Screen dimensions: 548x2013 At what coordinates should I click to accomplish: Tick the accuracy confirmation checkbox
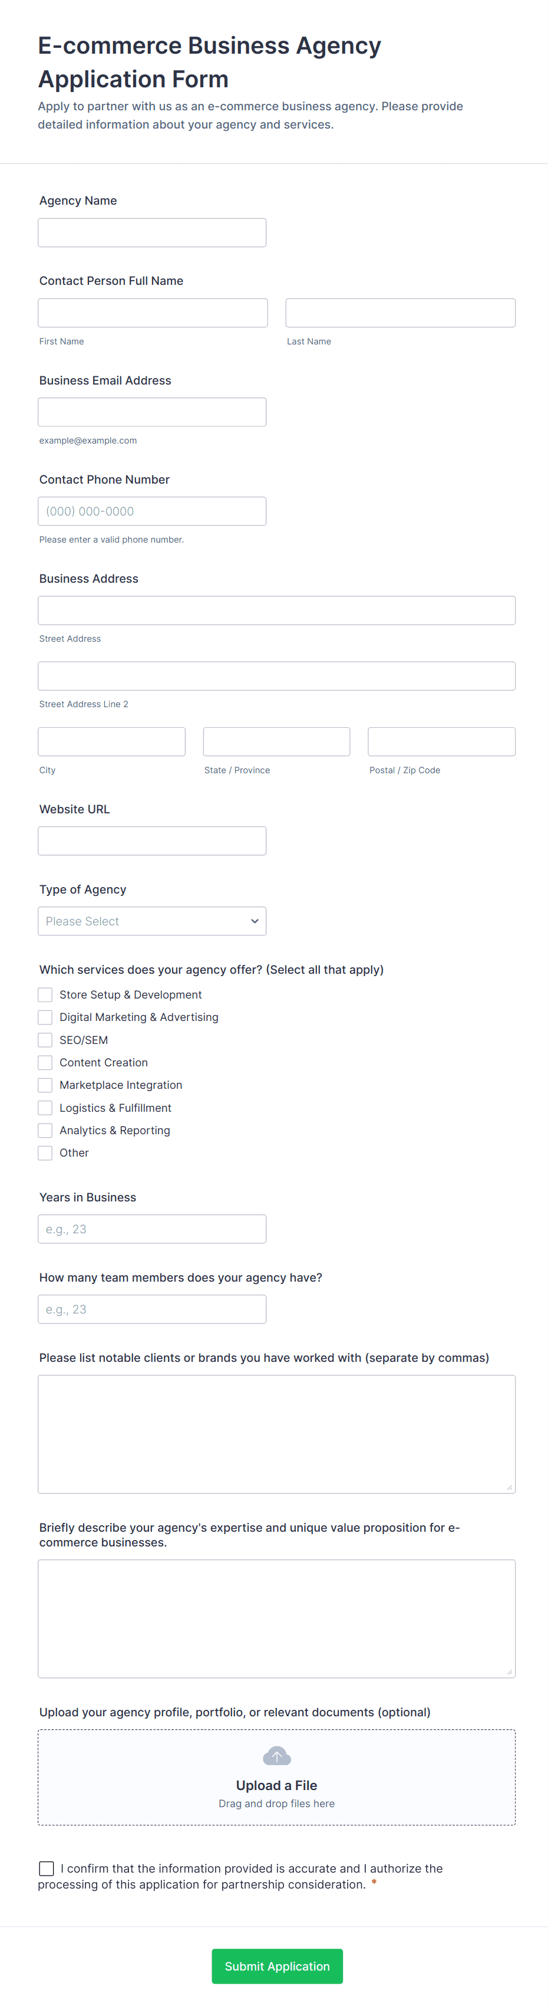point(47,1868)
